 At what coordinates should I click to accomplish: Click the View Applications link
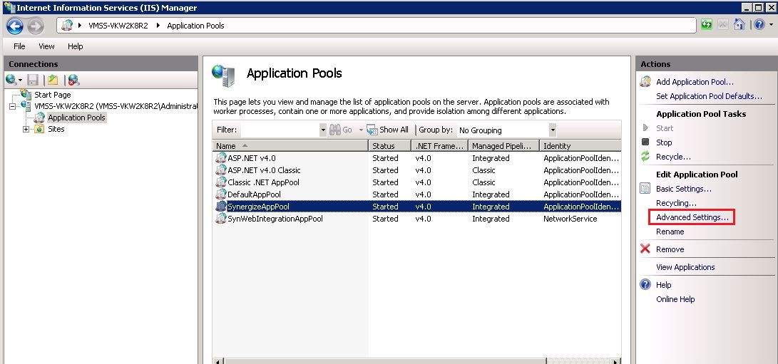[x=685, y=267]
